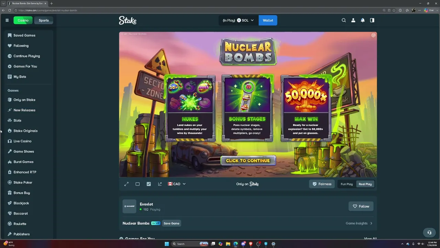Open Brave browser from taskbar
Screen dimensions: 440x248
251,244
